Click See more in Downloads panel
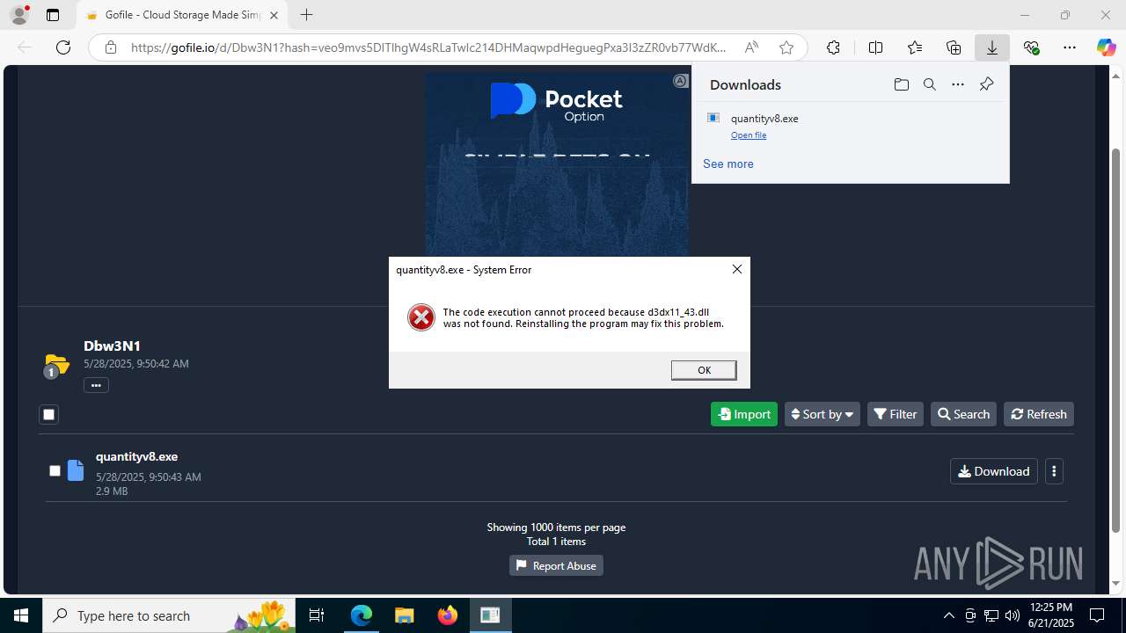Screen dimensions: 1126x633 click(728, 164)
